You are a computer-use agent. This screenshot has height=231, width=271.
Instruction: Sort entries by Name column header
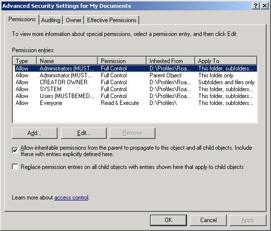(67, 61)
